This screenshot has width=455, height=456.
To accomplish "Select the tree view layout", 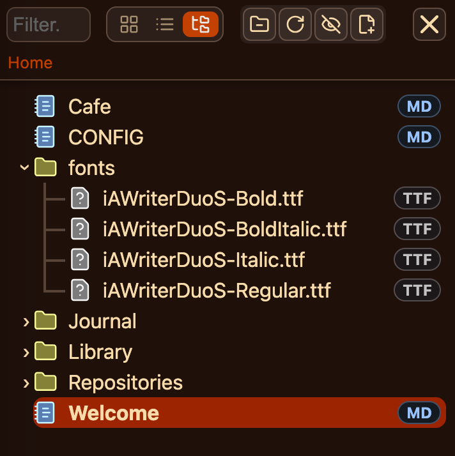I will pyautogui.click(x=201, y=25).
